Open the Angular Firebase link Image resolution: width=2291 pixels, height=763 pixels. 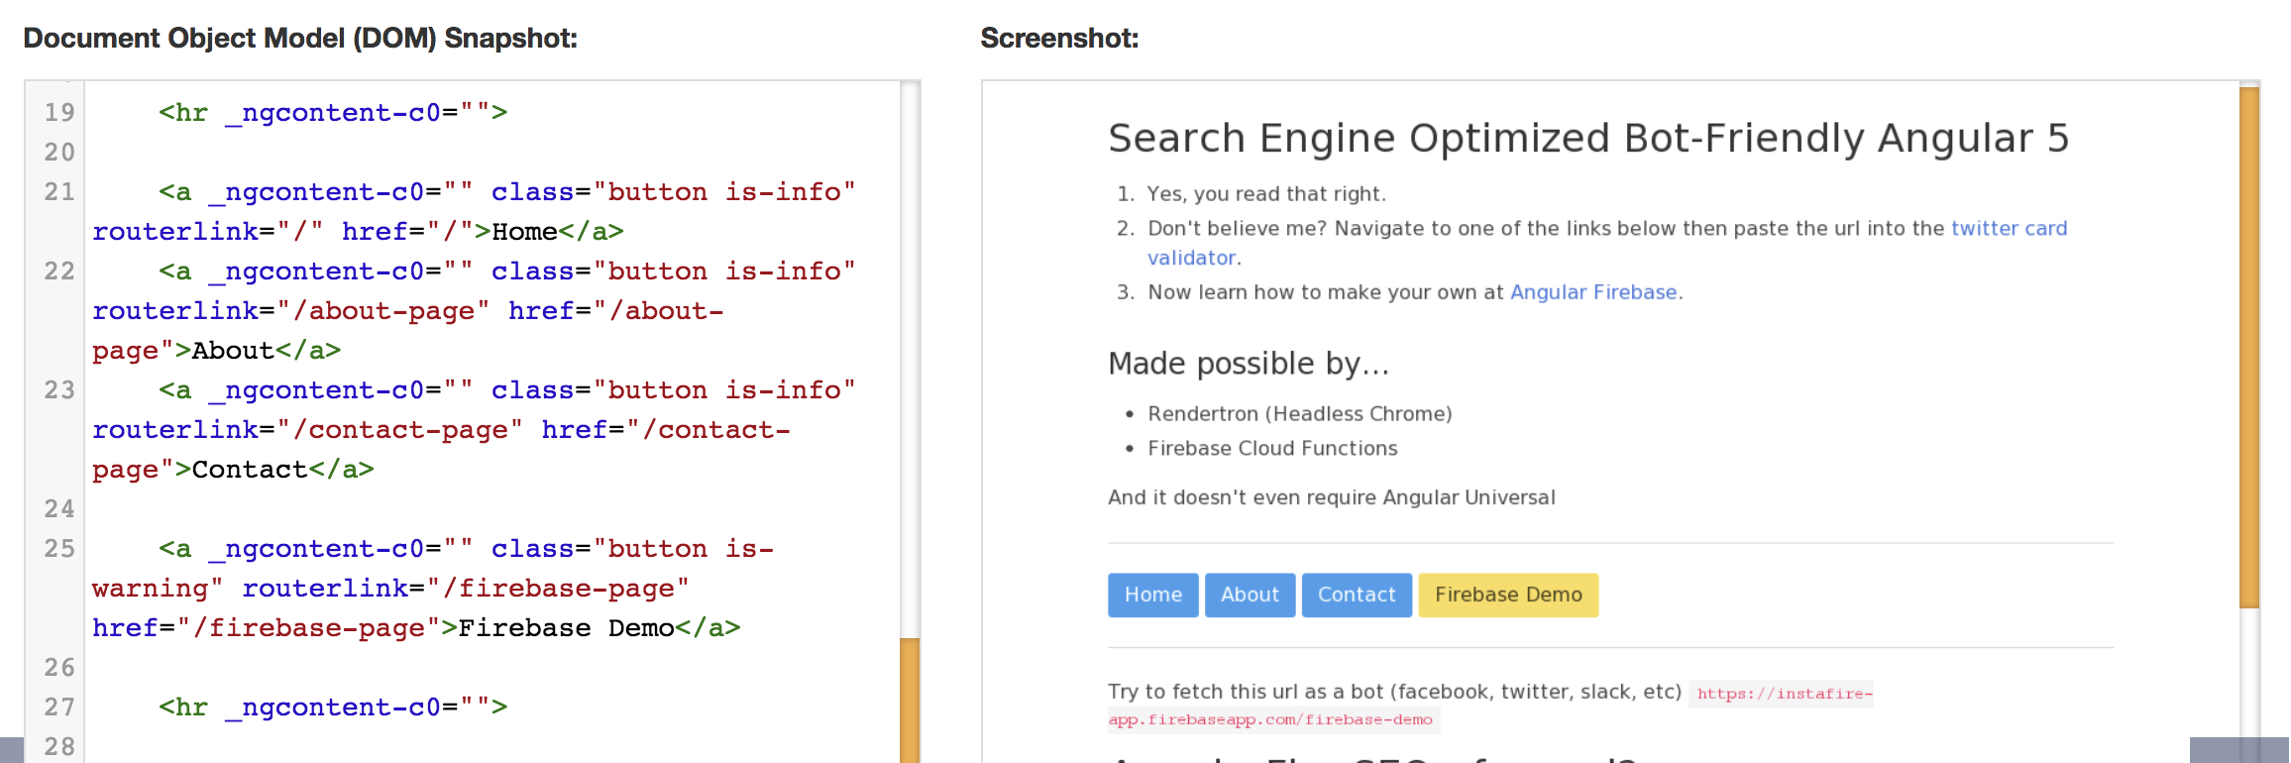[x=1592, y=292]
